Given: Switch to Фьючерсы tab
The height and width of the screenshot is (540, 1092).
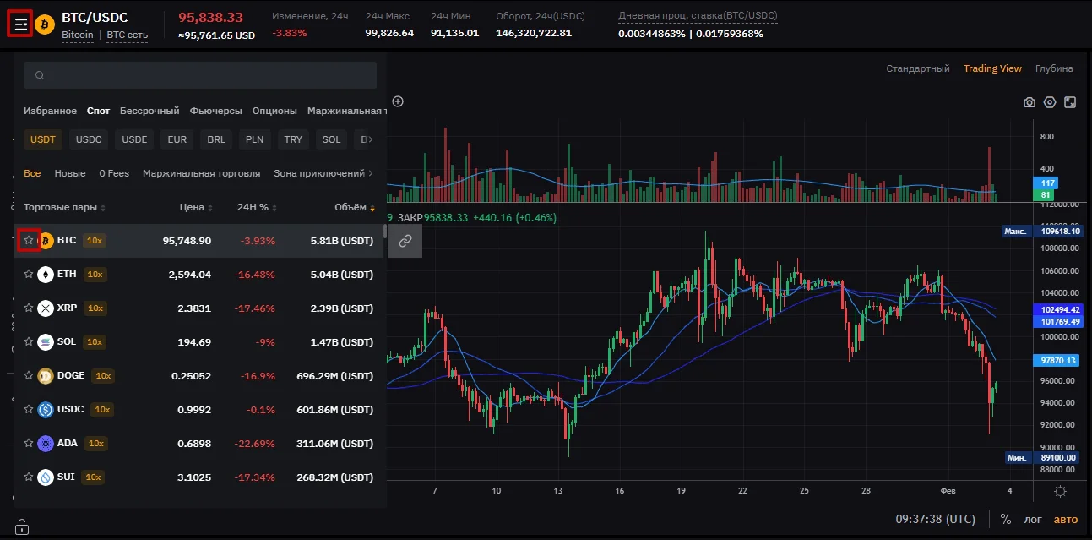Looking at the screenshot, I should coord(215,111).
